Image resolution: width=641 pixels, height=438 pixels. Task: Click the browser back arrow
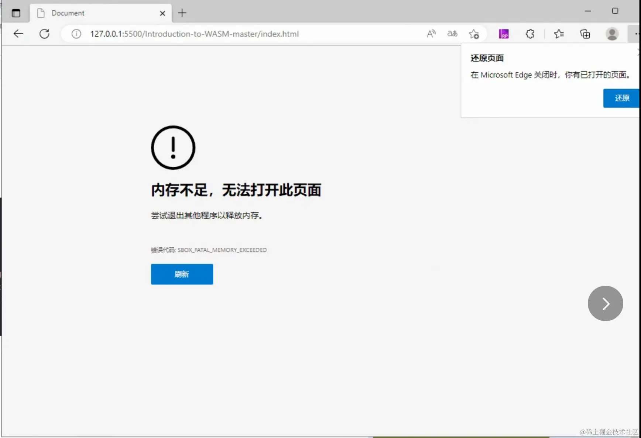18,34
